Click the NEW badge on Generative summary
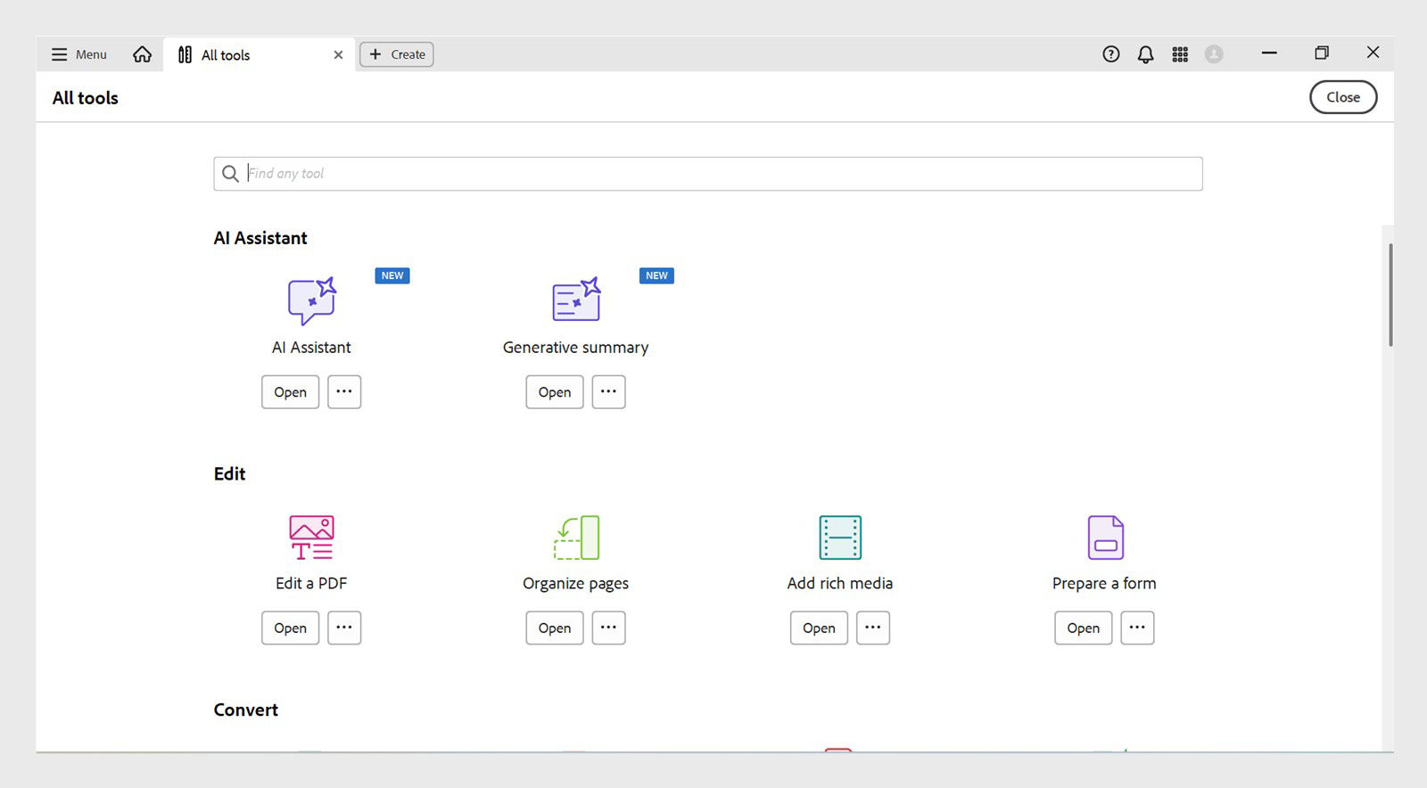 (x=656, y=275)
